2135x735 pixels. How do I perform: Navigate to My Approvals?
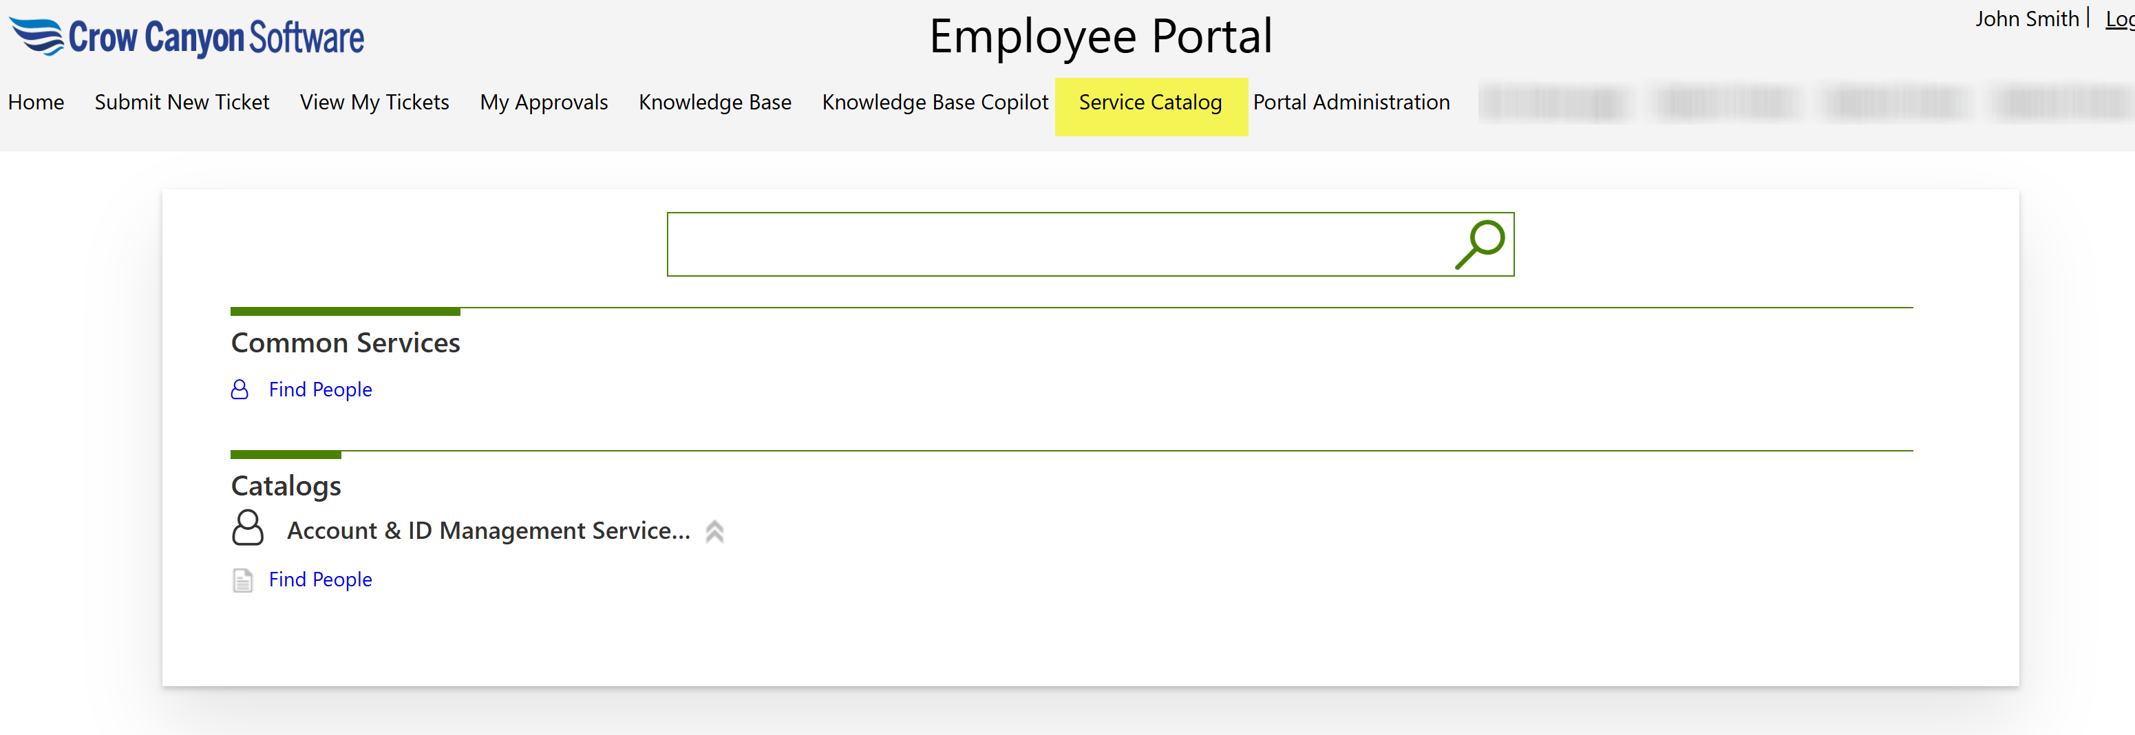pos(544,102)
